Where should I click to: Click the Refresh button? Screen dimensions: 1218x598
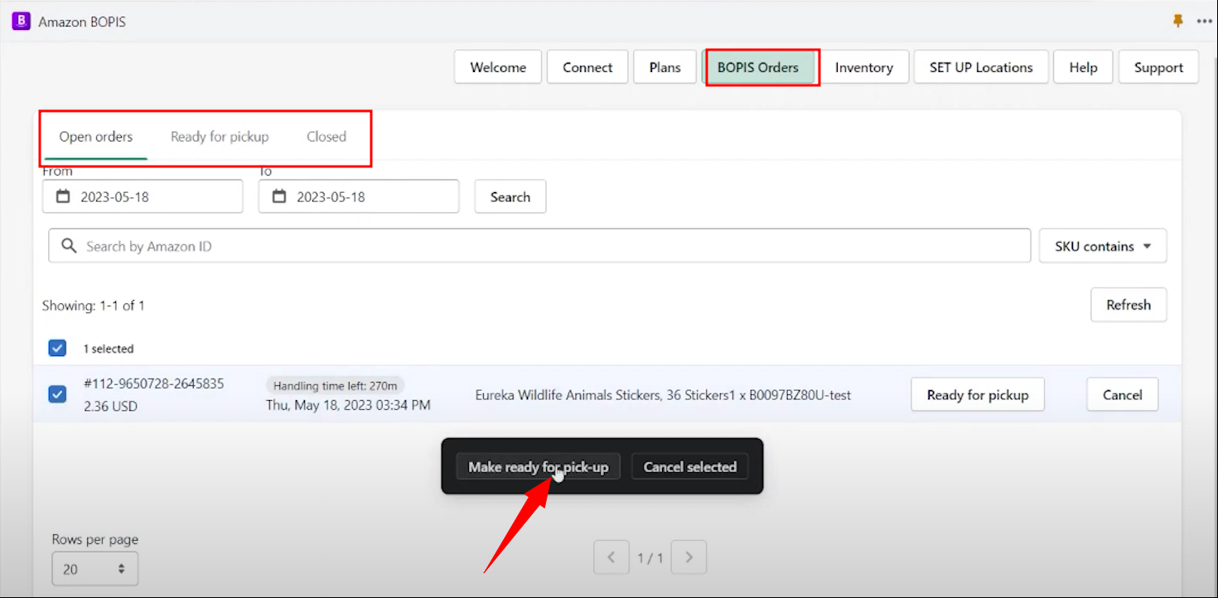1129,305
